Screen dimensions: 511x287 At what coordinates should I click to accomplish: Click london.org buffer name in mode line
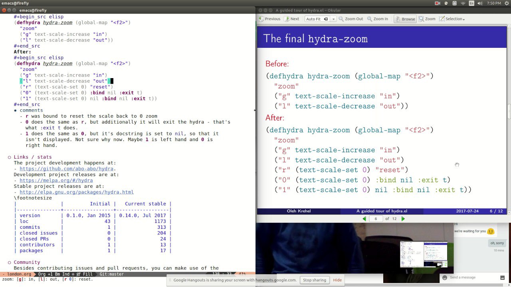point(19,274)
